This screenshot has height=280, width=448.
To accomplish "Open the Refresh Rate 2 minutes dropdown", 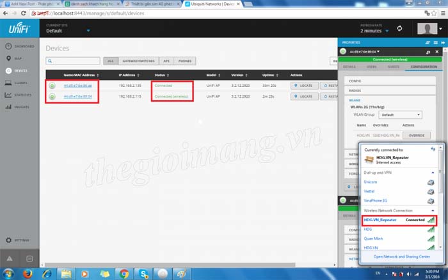I will coord(374,31).
